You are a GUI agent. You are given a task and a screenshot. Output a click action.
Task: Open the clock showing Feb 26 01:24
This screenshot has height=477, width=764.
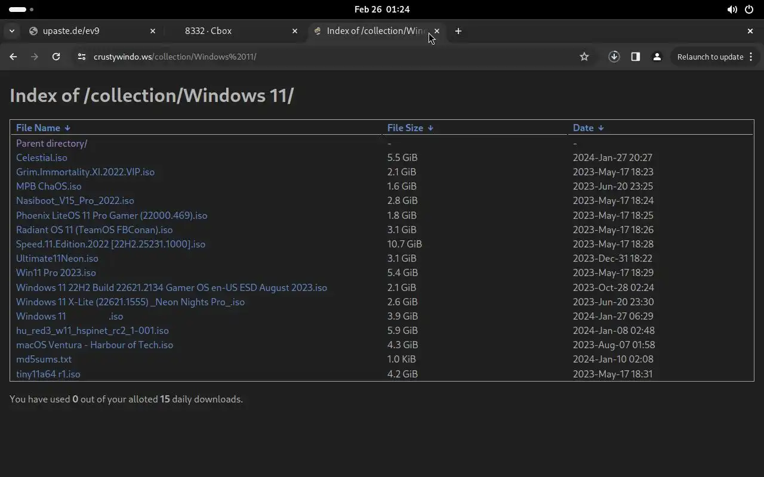[x=382, y=10]
